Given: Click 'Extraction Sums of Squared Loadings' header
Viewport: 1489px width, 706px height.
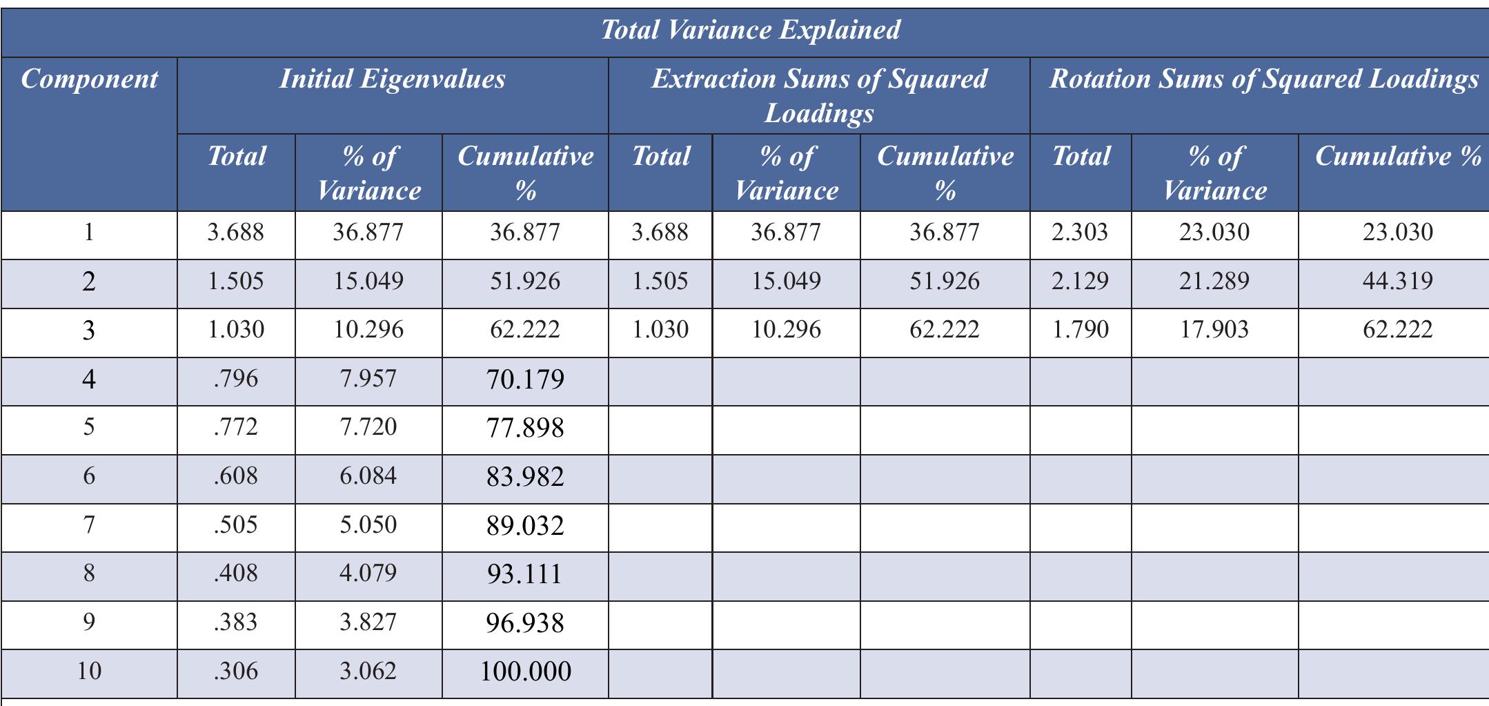Looking at the screenshot, I should tap(819, 95).
